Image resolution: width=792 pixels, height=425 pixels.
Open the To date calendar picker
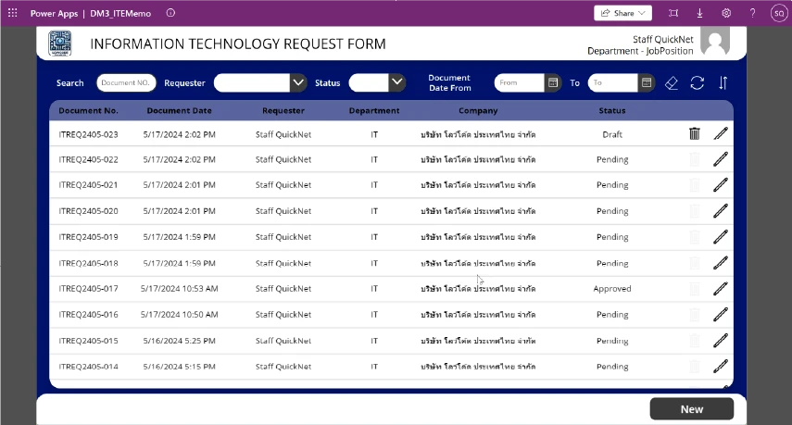click(647, 82)
